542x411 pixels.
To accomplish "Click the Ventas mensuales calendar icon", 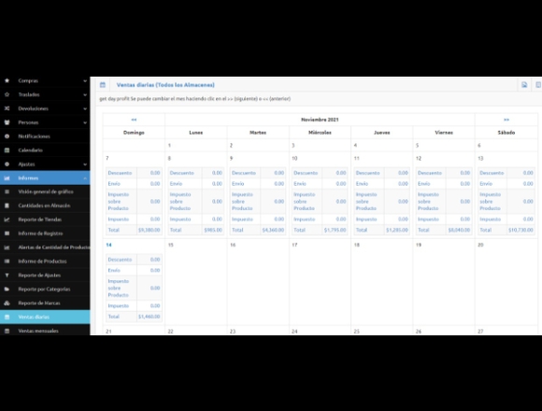I will pos(7,331).
